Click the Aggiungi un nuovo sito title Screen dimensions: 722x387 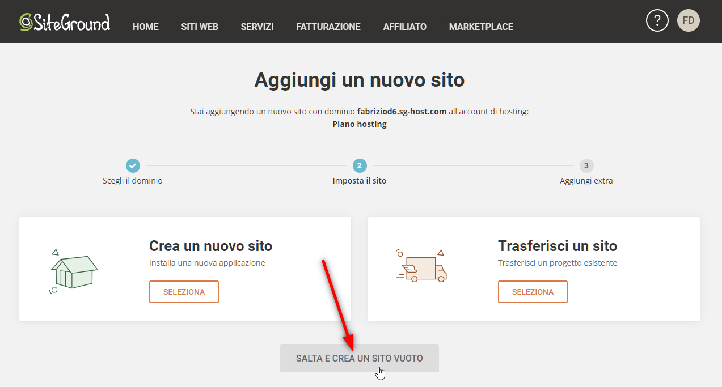tap(360, 79)
